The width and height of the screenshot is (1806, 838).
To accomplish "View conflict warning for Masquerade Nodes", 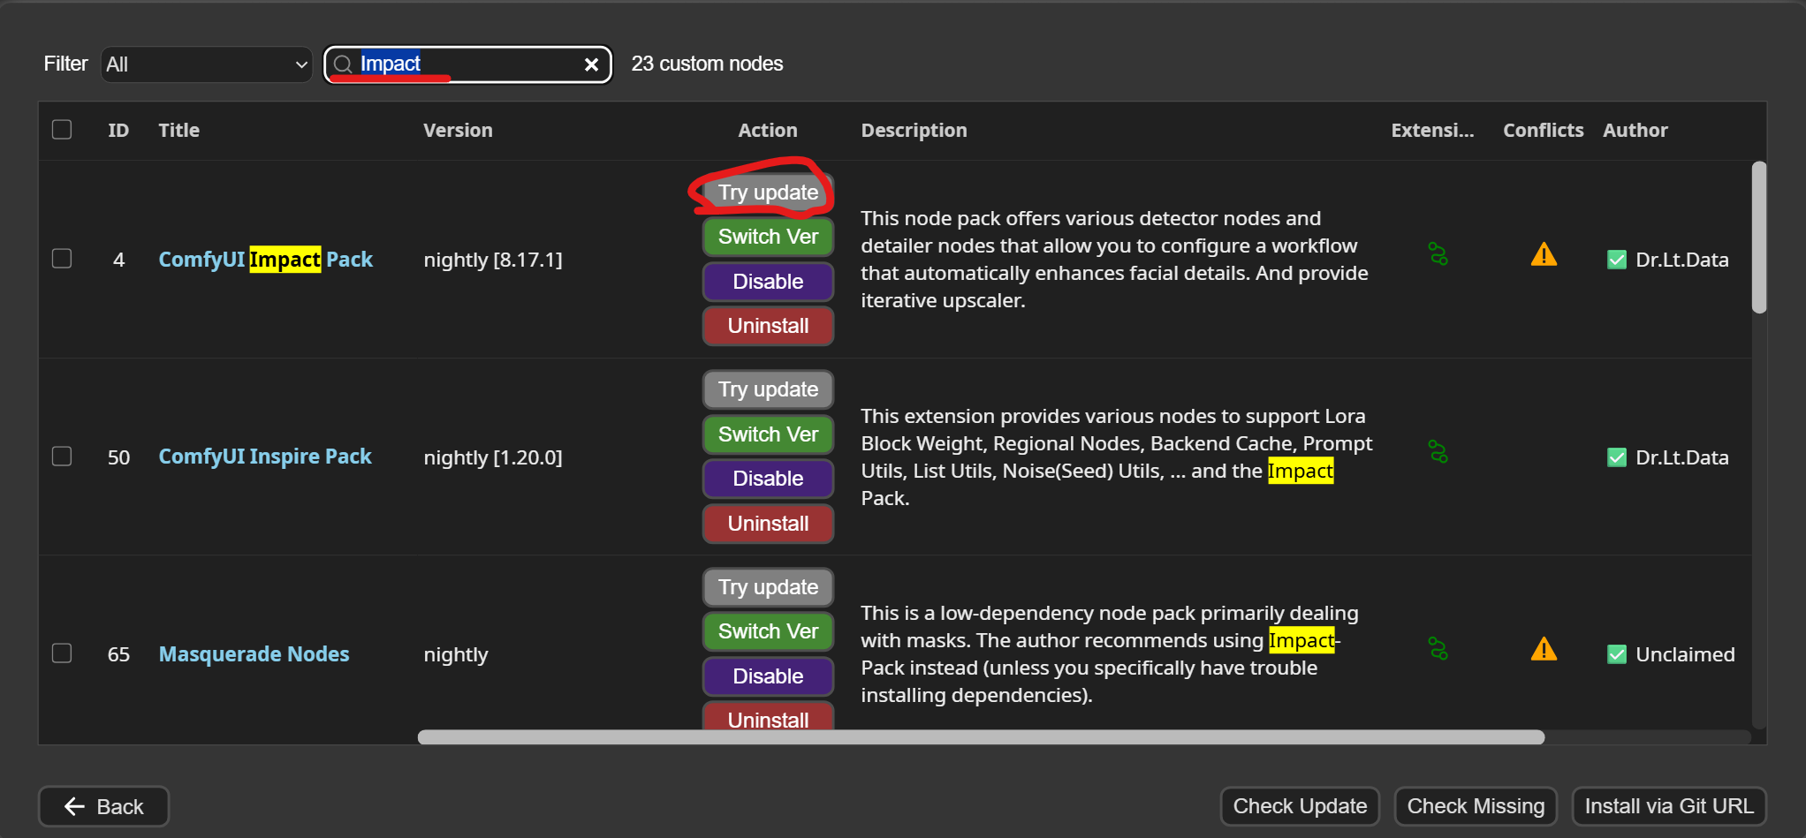I will [x=1544, y=649].
